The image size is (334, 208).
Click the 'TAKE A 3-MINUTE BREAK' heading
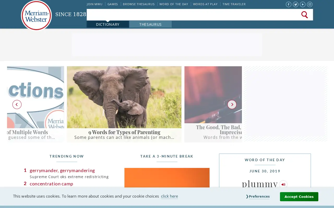pyautogui.click(x=167, y=156)
